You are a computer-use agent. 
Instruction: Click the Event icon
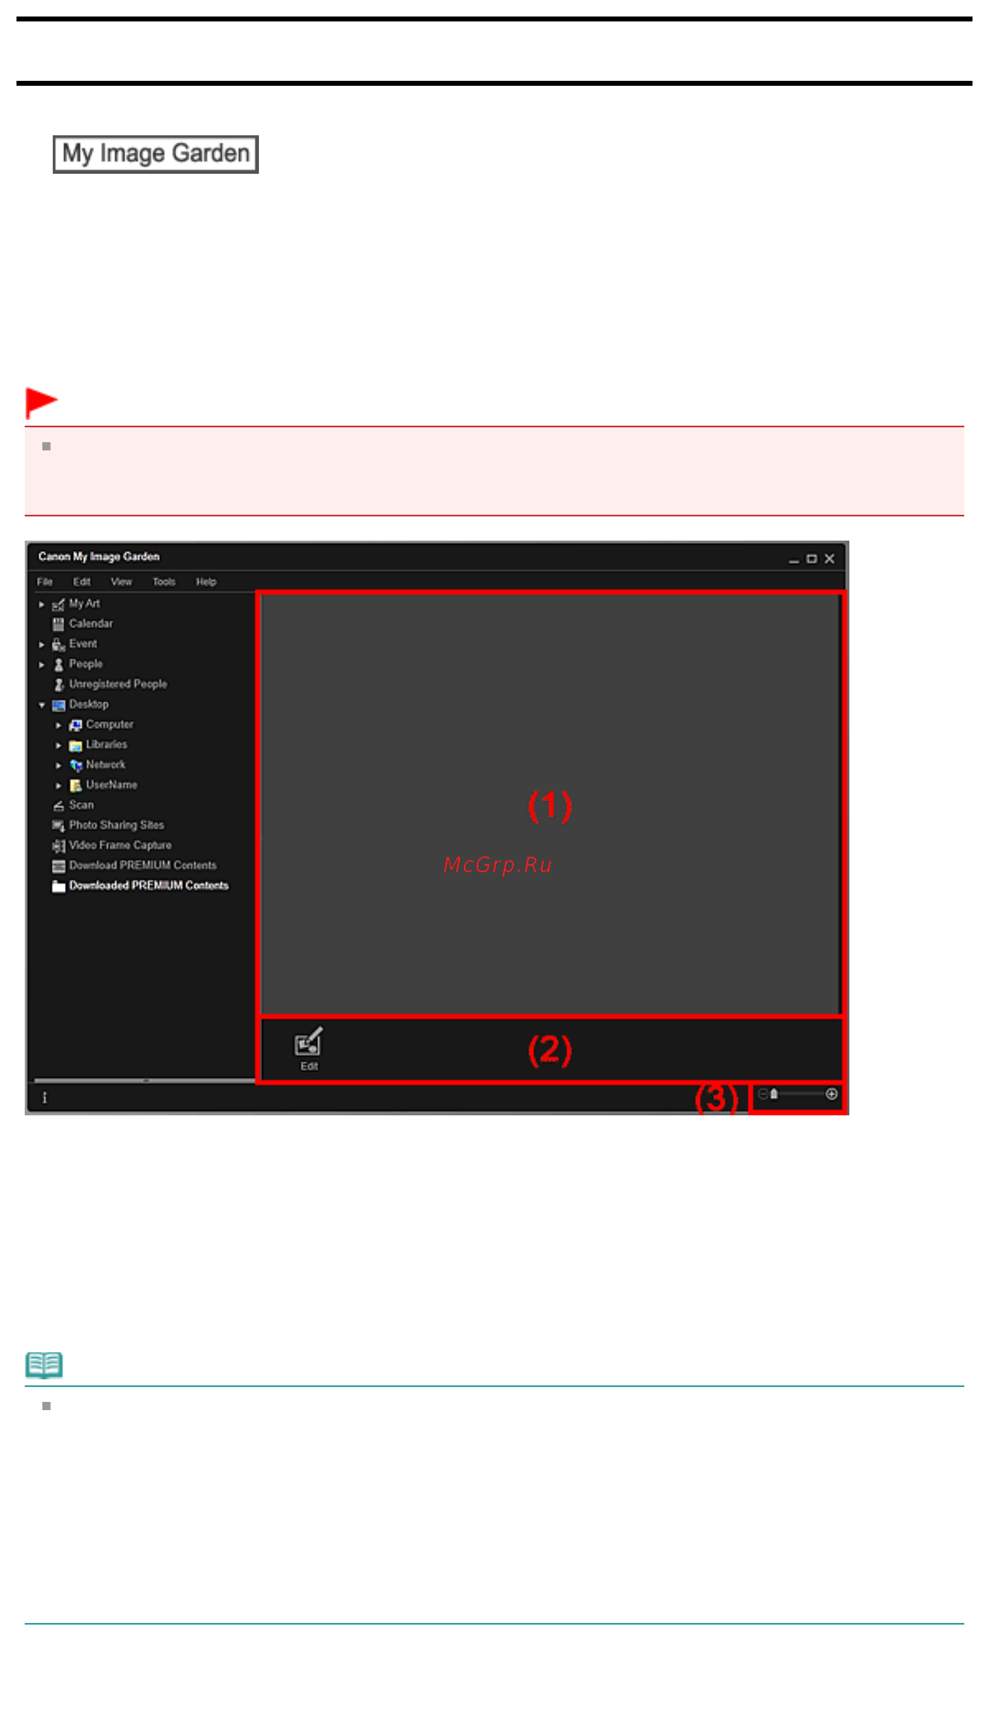coord(58,645)
